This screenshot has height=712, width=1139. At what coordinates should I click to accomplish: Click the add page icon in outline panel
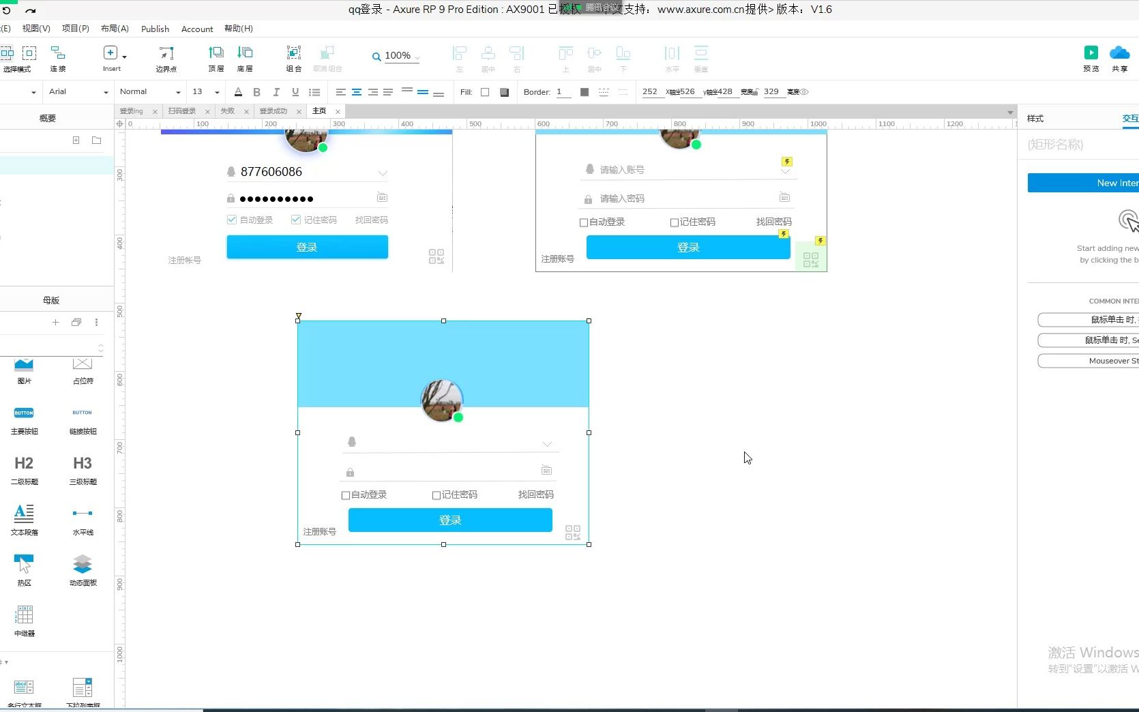(x=76, y=140)
